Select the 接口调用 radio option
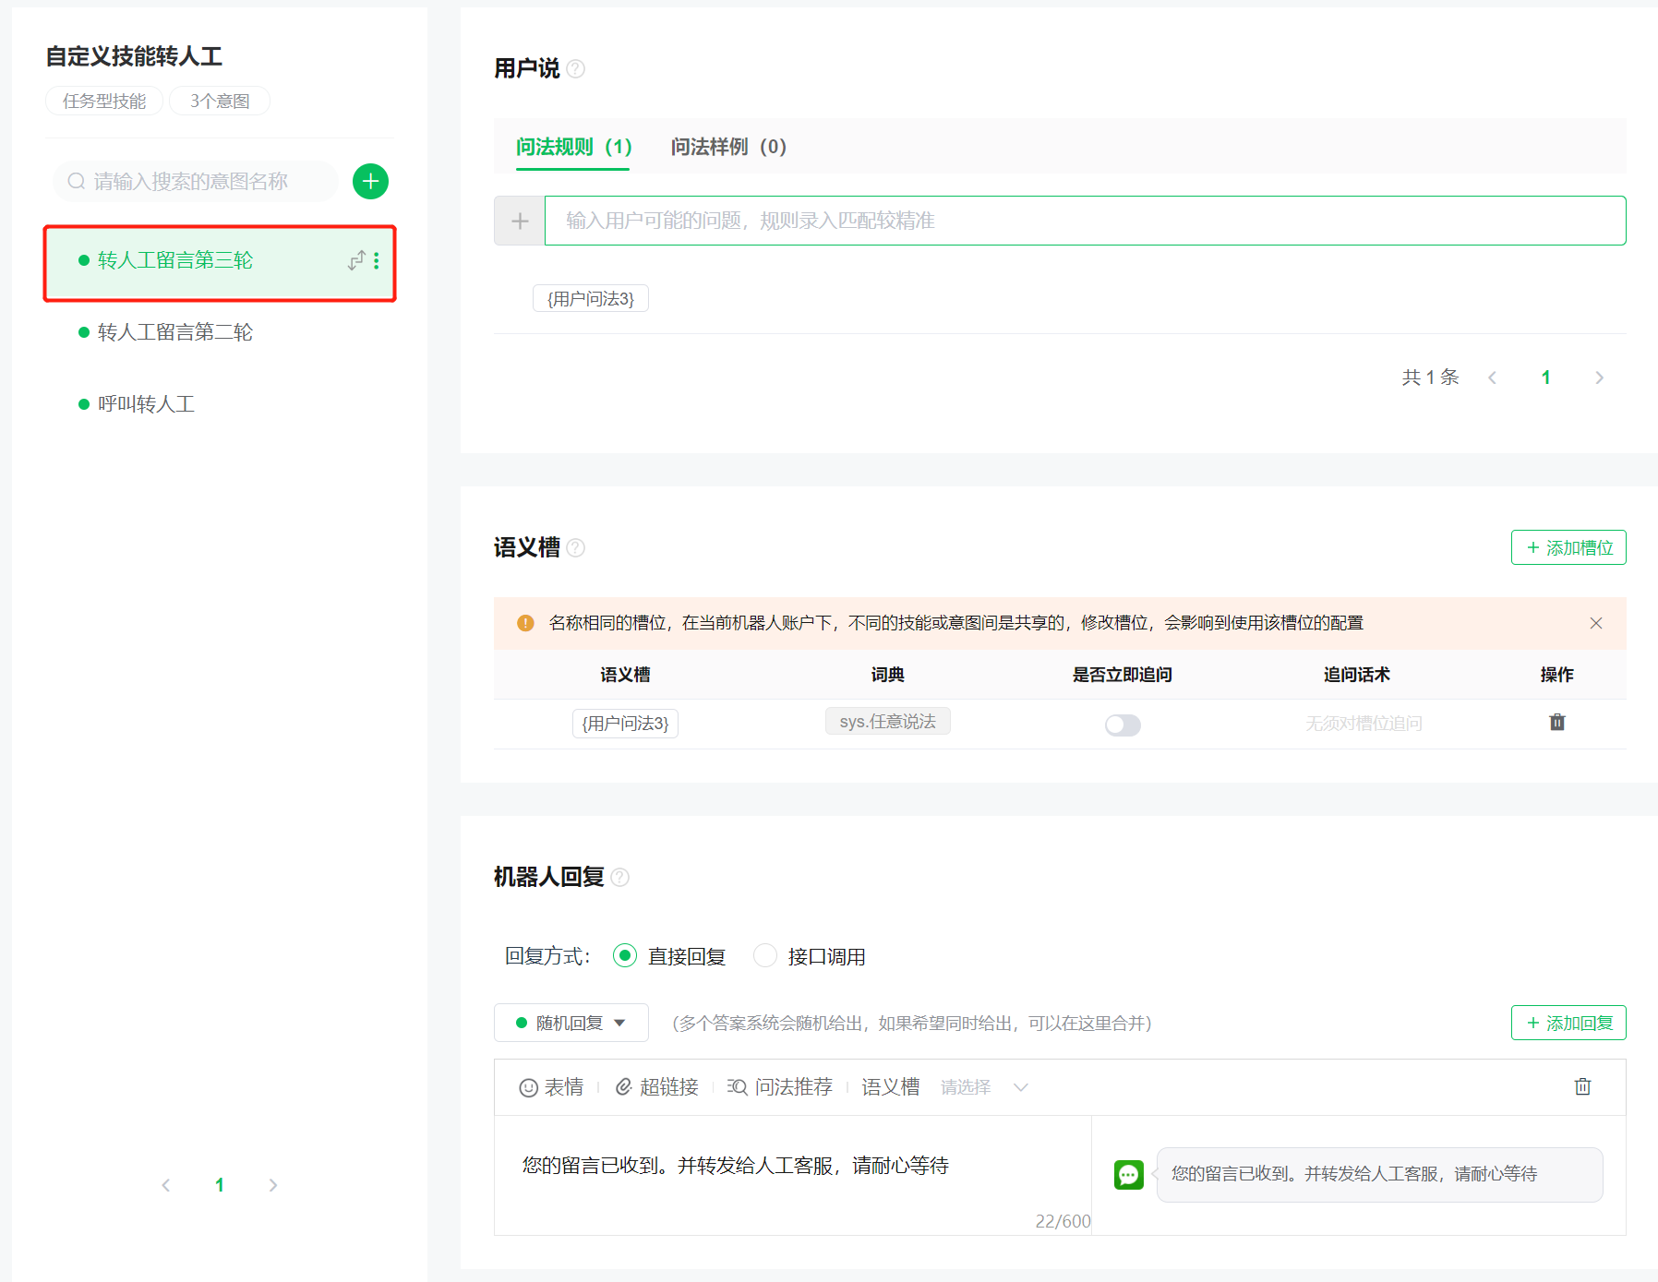The width and height of the screenshot is (1658, 1282). click(x=765, y=956)
